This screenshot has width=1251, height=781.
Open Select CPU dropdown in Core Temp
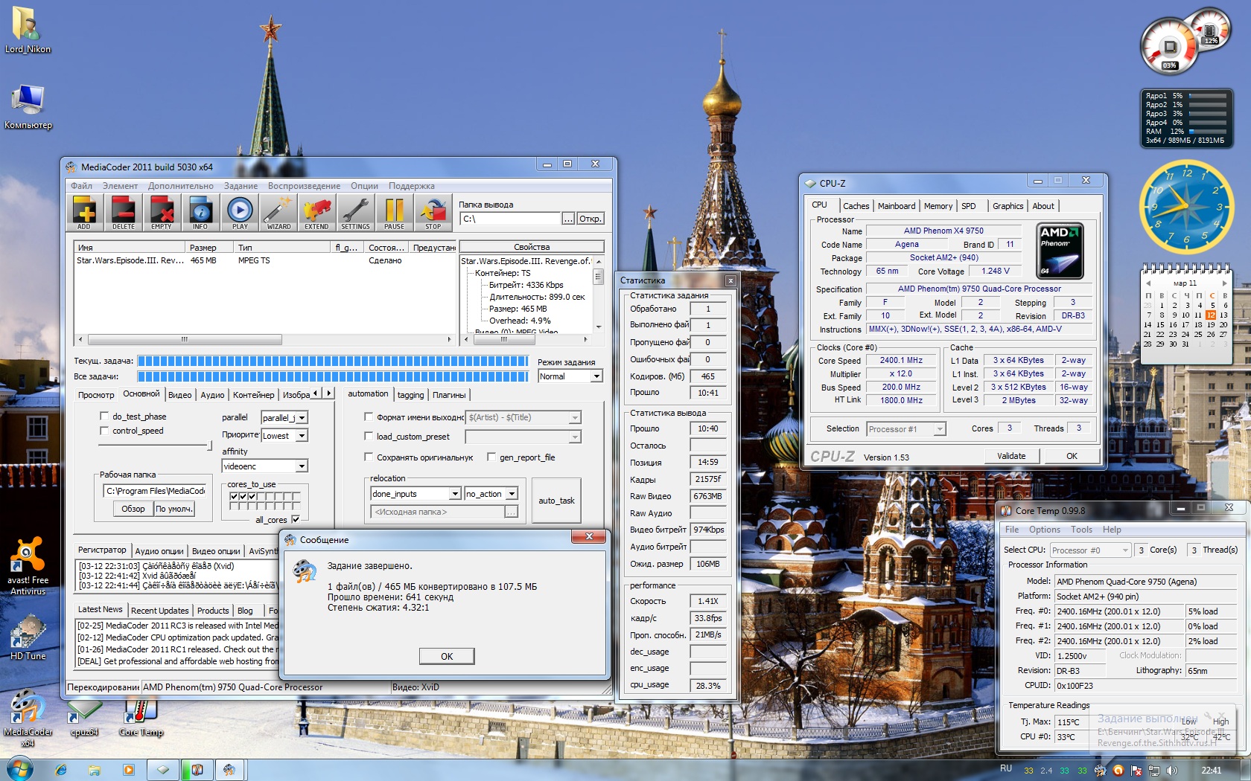point(1091,550)
